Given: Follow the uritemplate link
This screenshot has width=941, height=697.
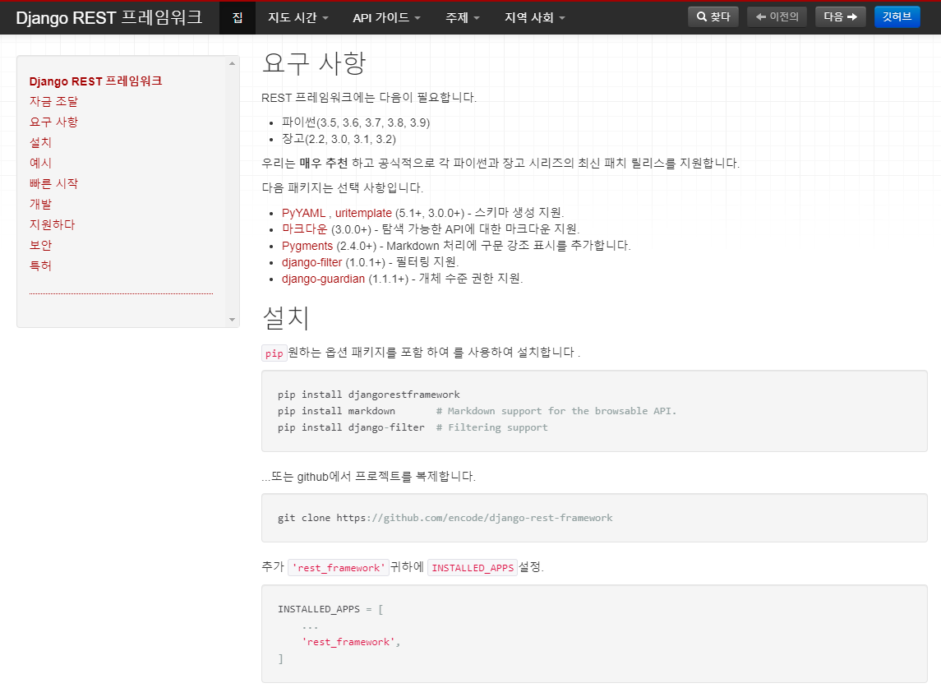Looking at the screenshot, I should pyautogui.click(x=363, y=213).
